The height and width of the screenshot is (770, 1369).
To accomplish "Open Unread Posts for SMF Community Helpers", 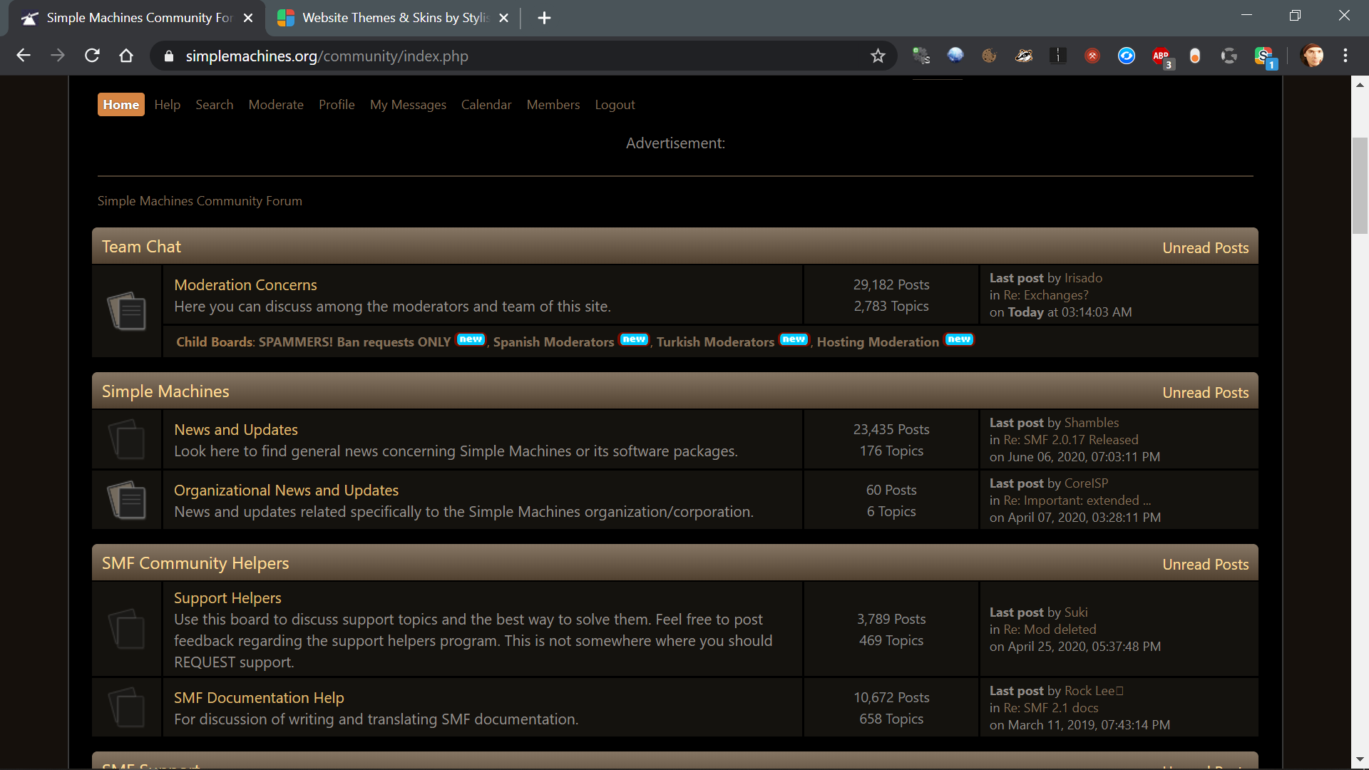I will [1206, 565].
